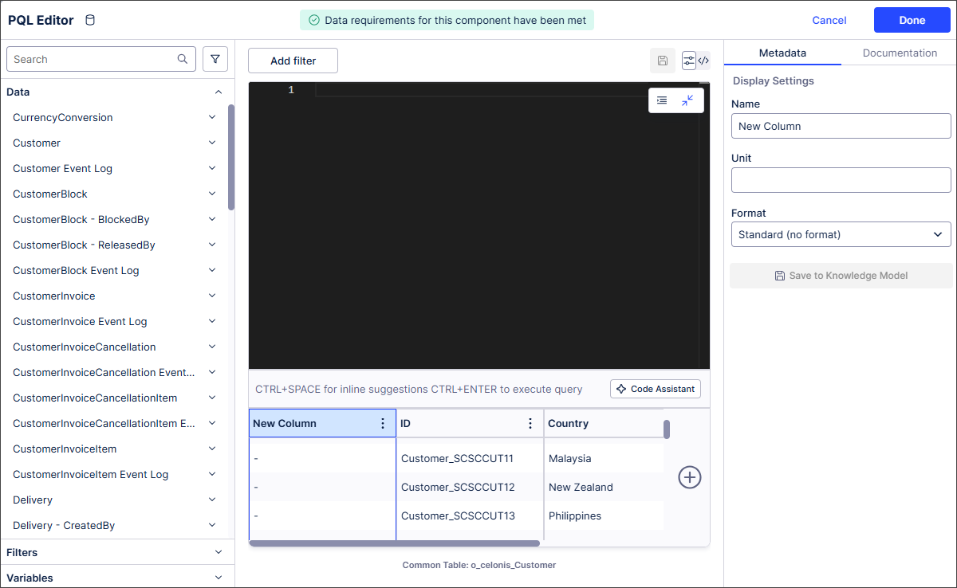Click the format/indent code icon in editor

662,100
